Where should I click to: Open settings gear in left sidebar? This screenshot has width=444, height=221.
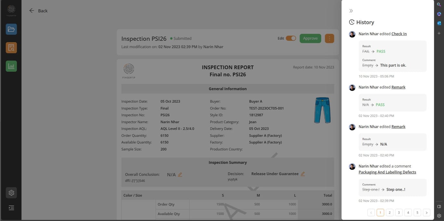(11, 193)
